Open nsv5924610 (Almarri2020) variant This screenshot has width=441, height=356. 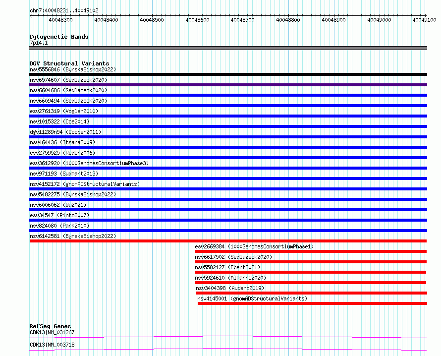pos(230,278)
